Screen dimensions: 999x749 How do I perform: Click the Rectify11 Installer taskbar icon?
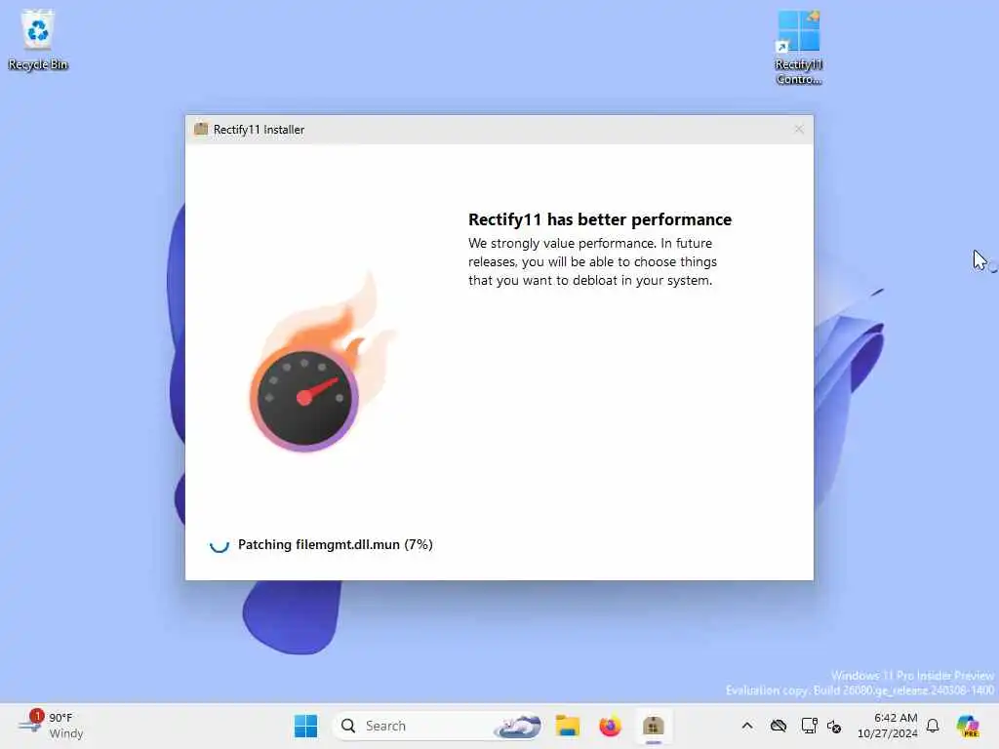653,726
